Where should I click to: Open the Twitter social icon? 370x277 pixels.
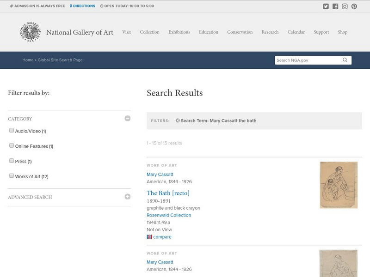tap(326, 6)
